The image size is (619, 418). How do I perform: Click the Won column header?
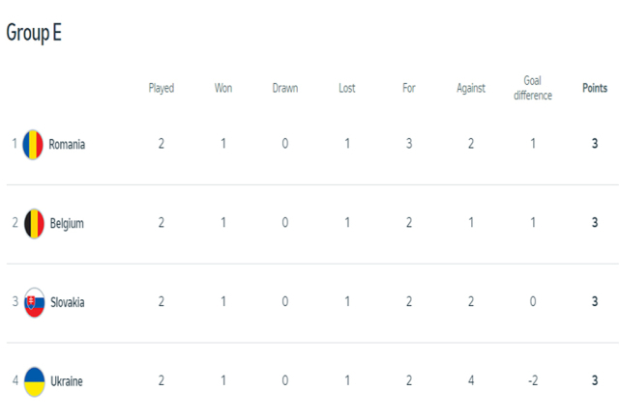tap(223, 88)
